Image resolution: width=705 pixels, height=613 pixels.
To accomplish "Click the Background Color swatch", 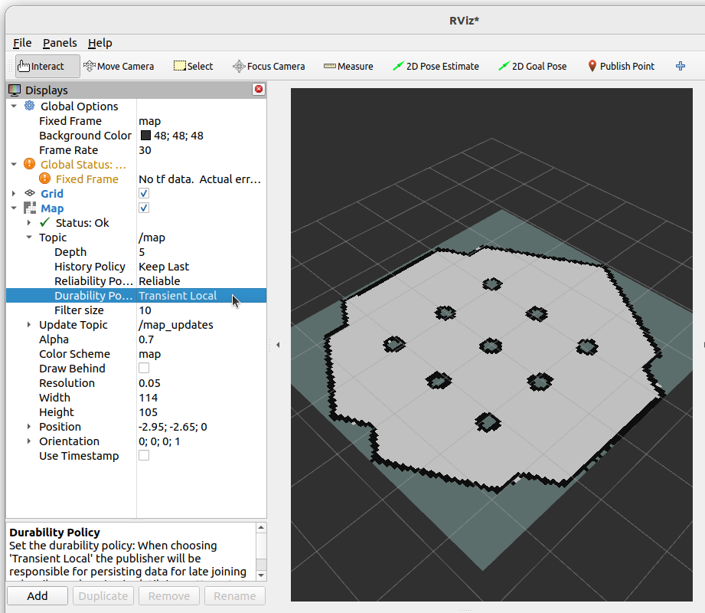I will coord(145,135).
